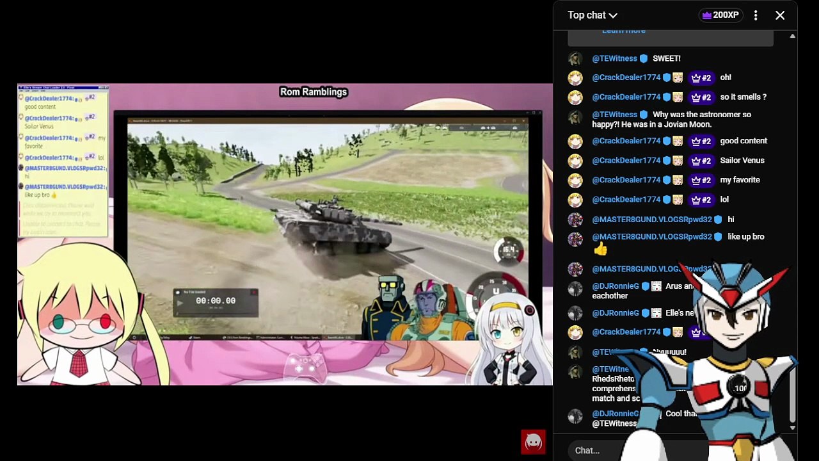819x461 pixels.
Task: Click the 200XP crown badge
Action: [x=720, y=15]
